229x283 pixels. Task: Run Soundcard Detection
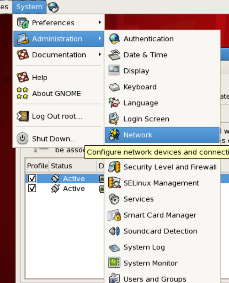click(162, 231)
